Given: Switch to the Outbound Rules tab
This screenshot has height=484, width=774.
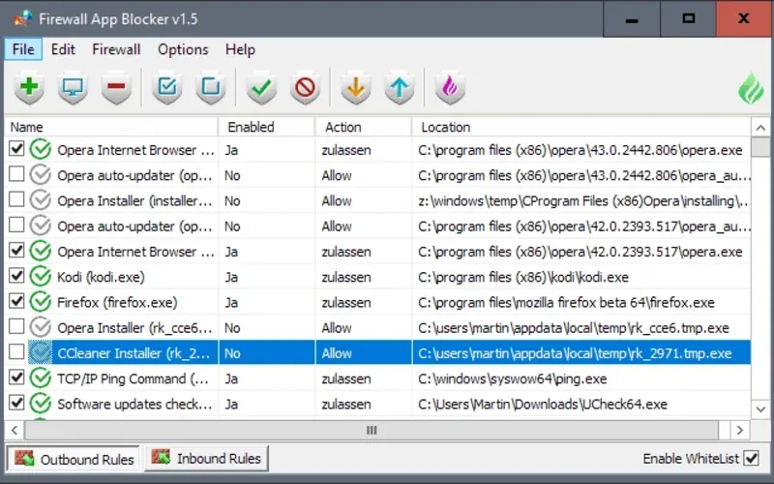Looking at the screenshot, I should tap(74, 459).
